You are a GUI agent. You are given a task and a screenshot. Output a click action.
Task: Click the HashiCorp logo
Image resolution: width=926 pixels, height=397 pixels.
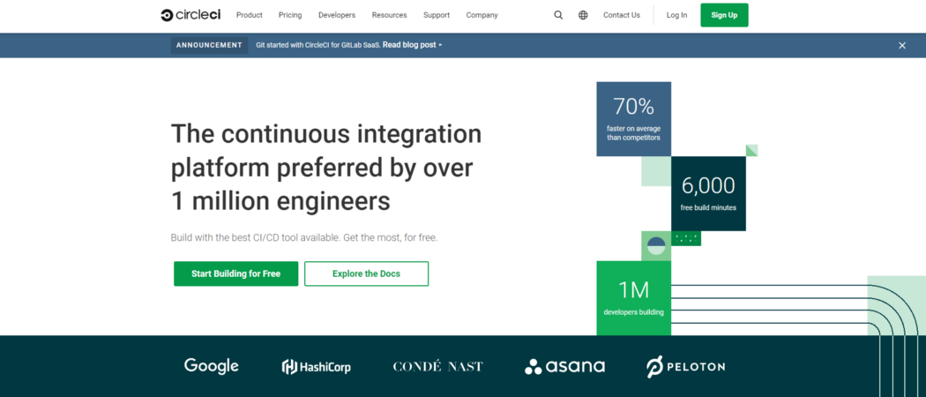(x=316, y=367)
